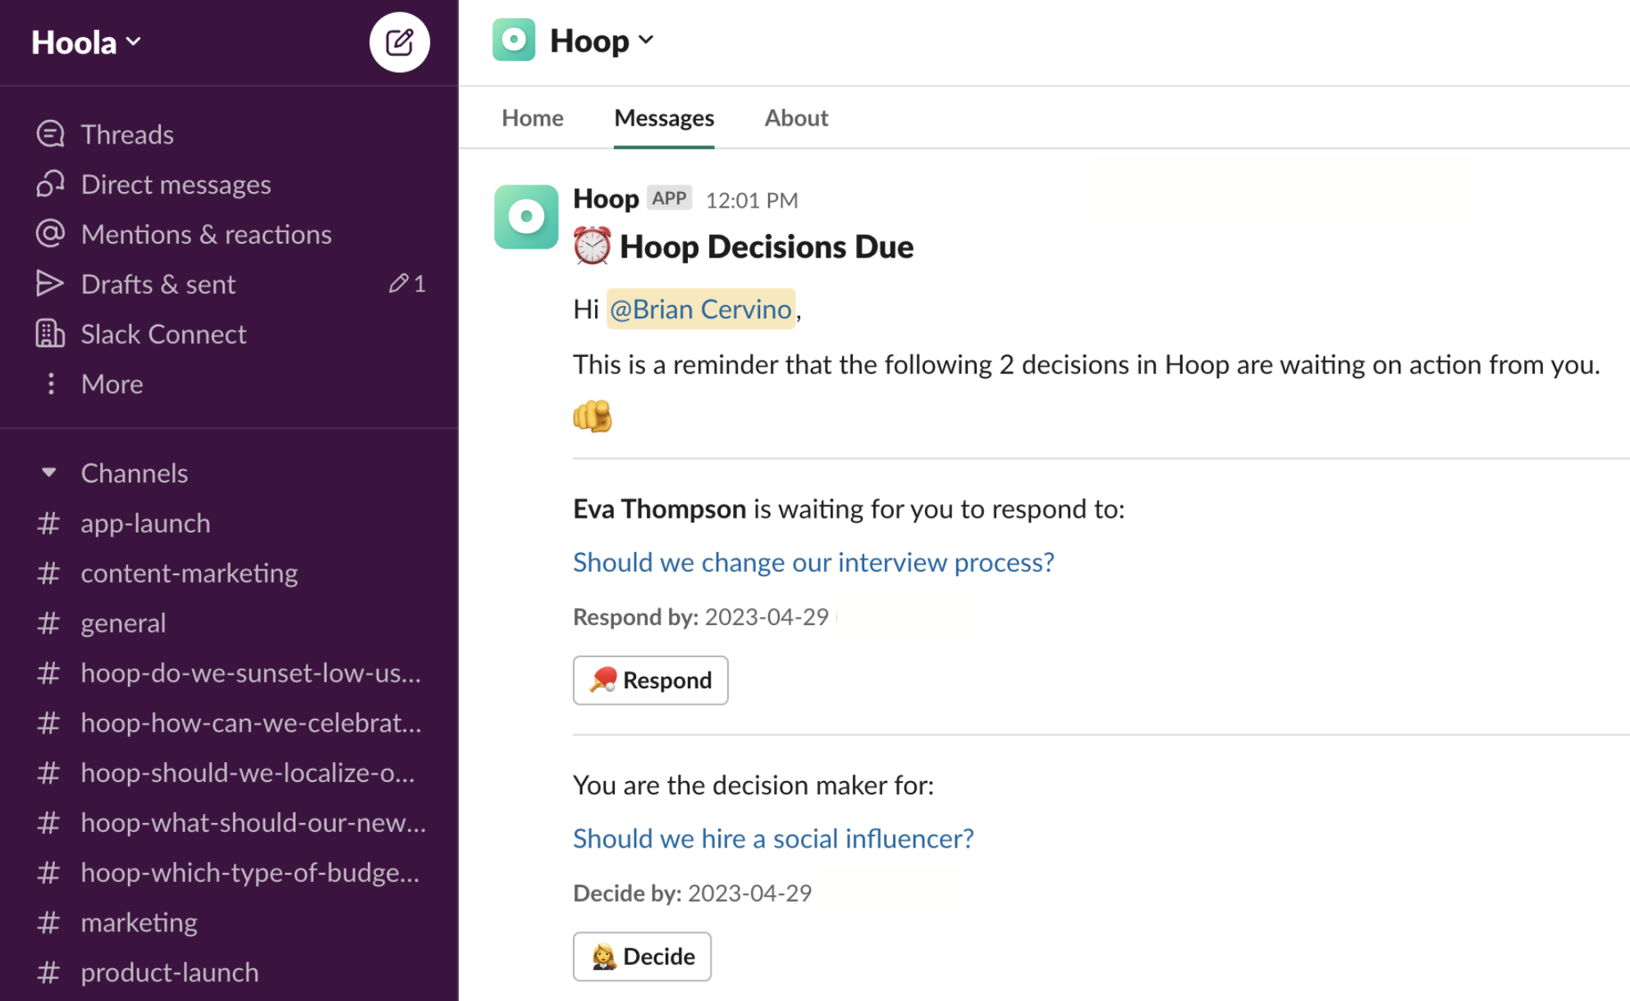Click the Hoop app icon in header
1630x1001 pixels.
[x=514, y=40]
